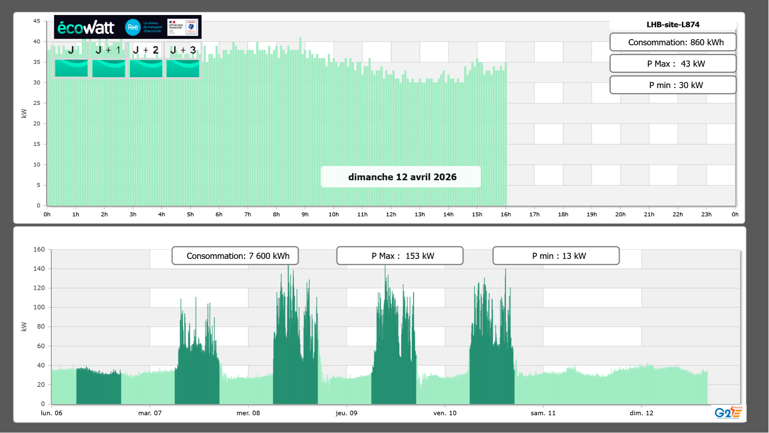The image size is (769, 433).
Task: Click the RTE circular logo
Action: pyautogui.click(x=133, y=27)
